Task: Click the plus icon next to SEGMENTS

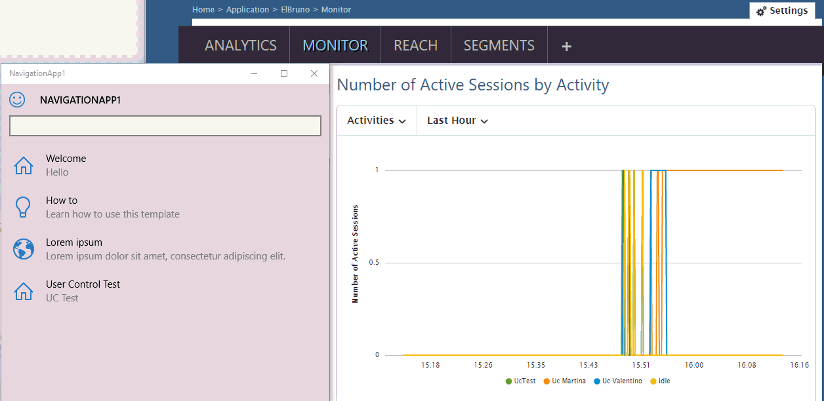Action: tap(567, 46)
